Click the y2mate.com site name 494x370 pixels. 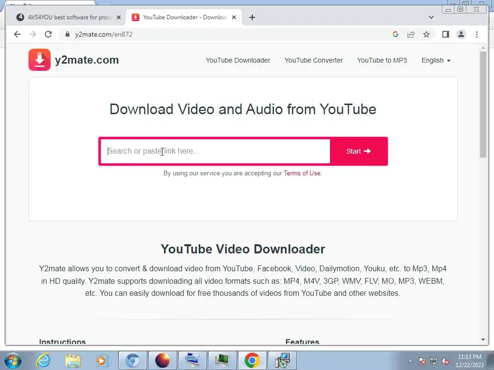point(87,60)
